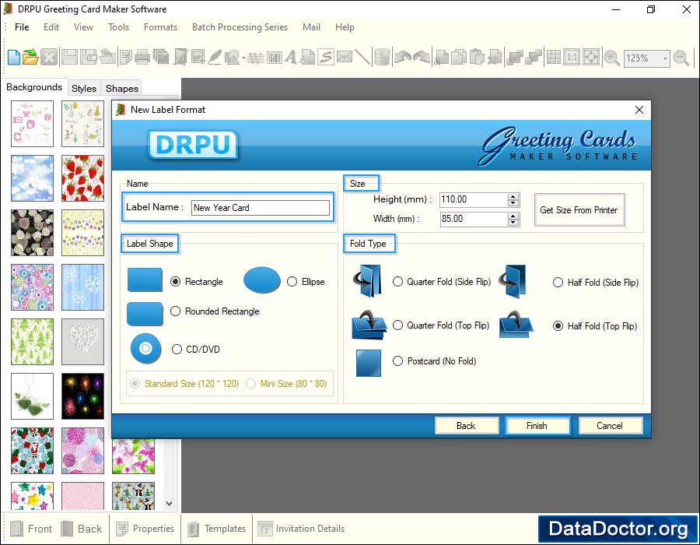Click the Height (mm) value field
The width and height of the screenshot is (700, 545).
point(474,199)
